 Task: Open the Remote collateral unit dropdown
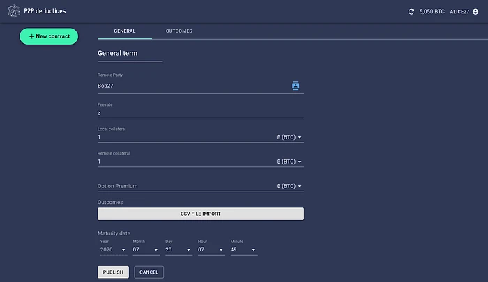[289, 162]
